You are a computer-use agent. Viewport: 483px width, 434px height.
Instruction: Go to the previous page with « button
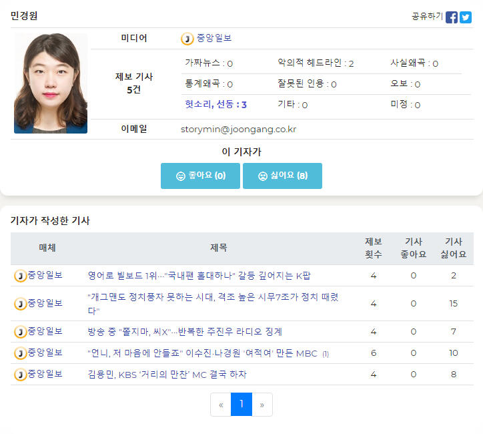pos(221,405)
